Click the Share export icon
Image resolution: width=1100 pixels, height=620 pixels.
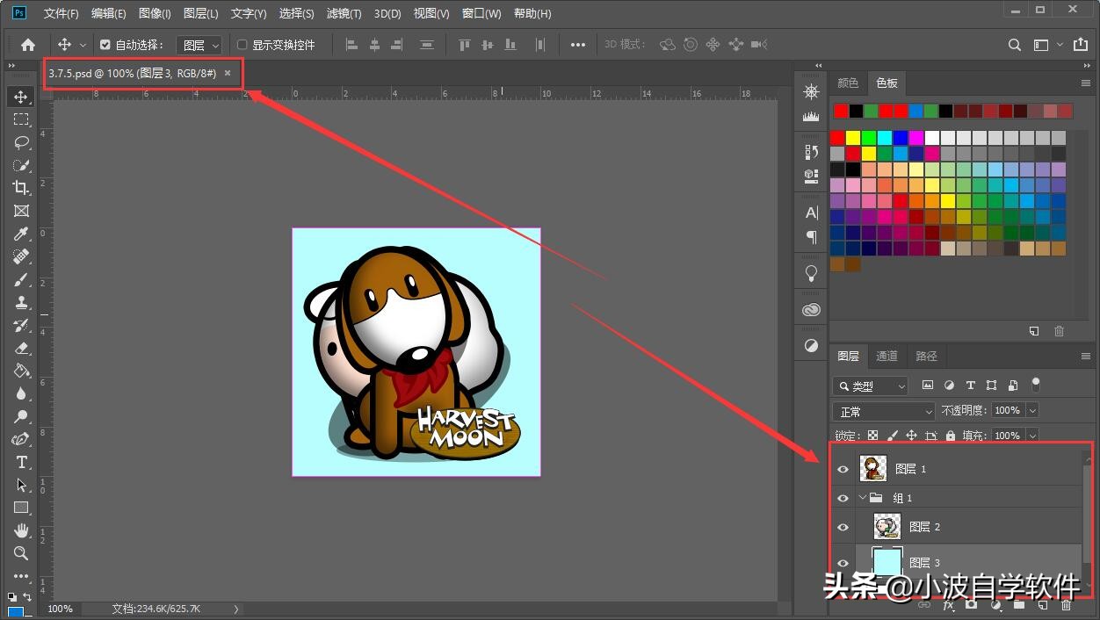click(1081, 45)
